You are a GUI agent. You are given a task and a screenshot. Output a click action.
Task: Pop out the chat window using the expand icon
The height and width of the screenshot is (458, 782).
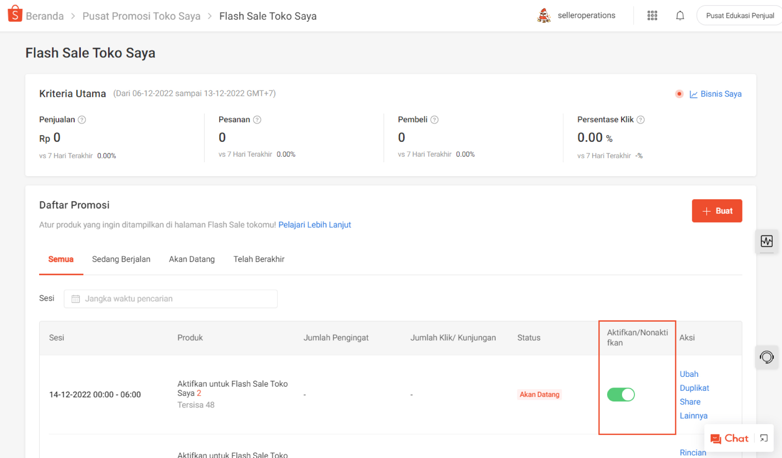764,438
